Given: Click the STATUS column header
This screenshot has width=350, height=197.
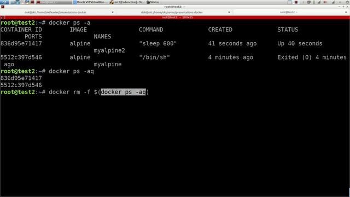Looking at the screenshot, I should pos(288,30).
